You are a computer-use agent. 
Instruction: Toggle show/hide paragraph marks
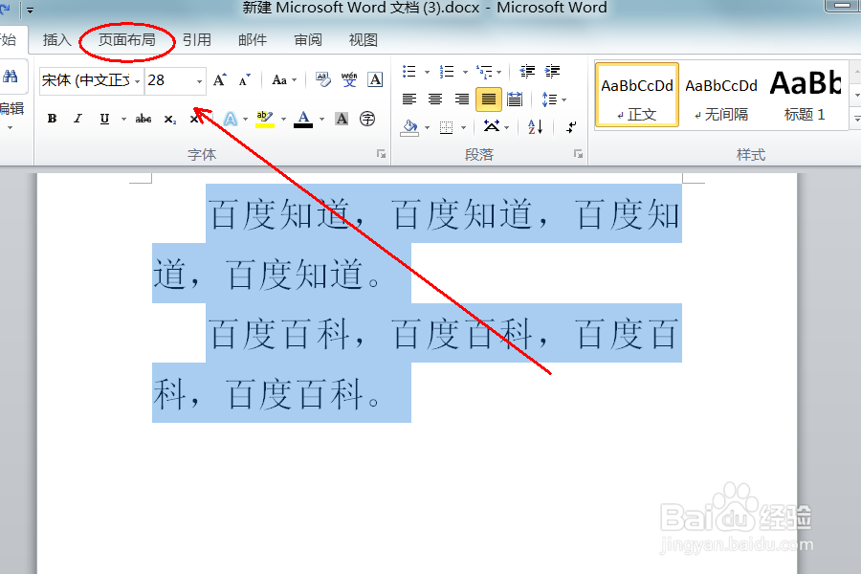tap(569, 126)
